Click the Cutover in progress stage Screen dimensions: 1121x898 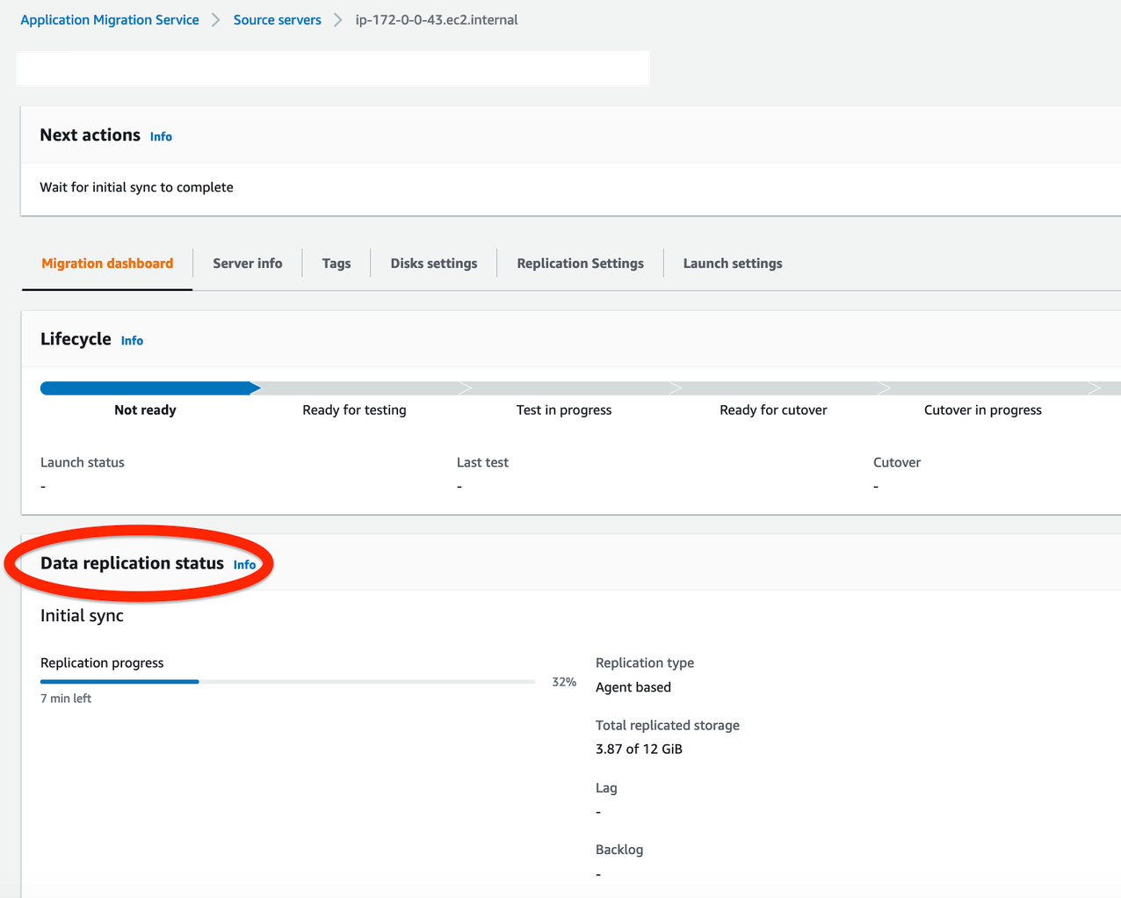point(982,409)
